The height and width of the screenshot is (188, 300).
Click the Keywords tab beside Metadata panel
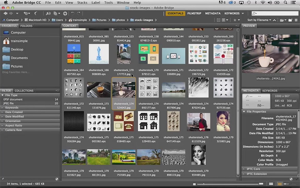(x=270, y=91)
